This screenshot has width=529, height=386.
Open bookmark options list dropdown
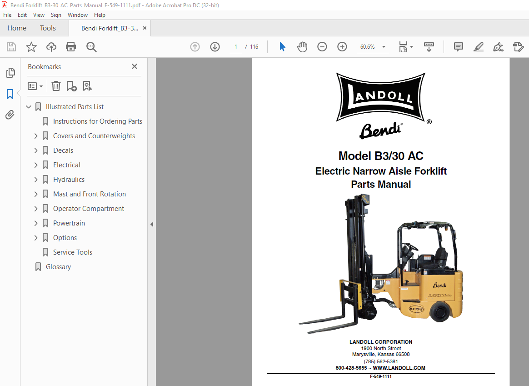35,86
